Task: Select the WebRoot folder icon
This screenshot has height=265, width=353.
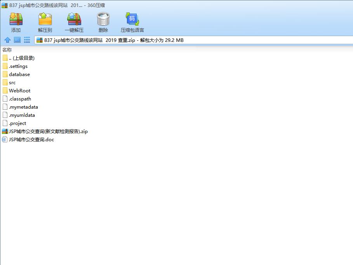Action: tap(5, 91)
